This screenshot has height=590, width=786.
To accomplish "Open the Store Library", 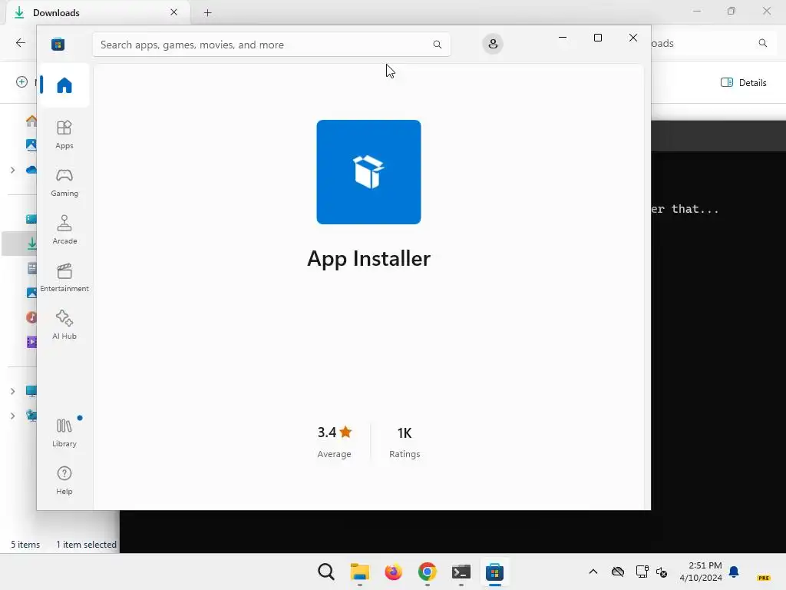I will point(64,433).
